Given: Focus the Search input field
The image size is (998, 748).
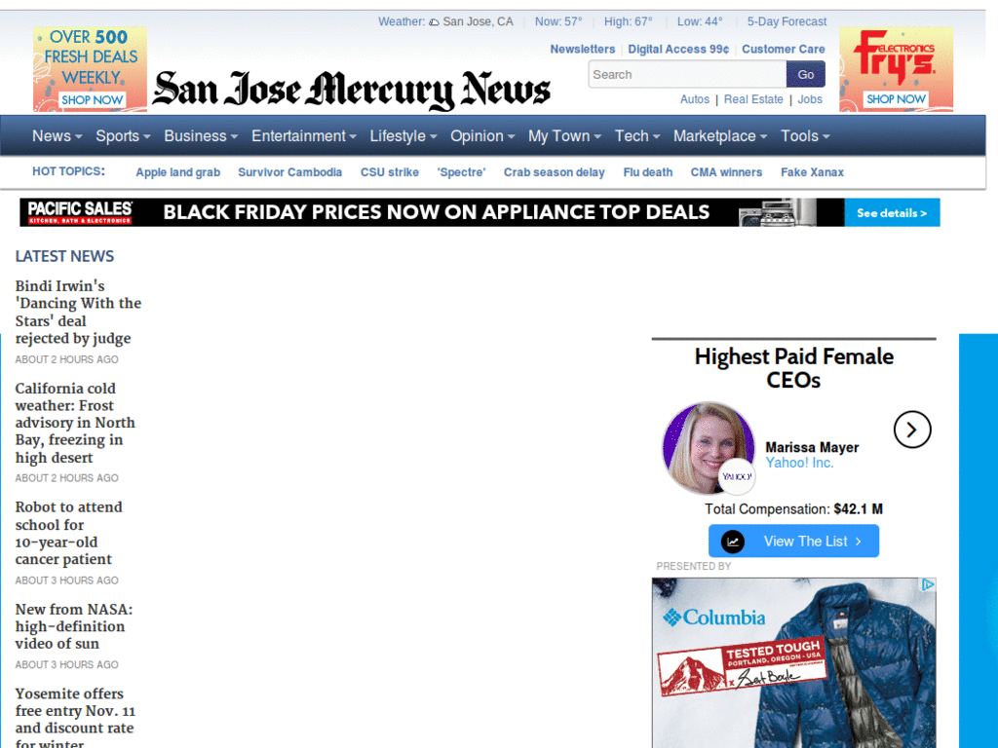Looking at the screenshot, I should coord(687,74).
